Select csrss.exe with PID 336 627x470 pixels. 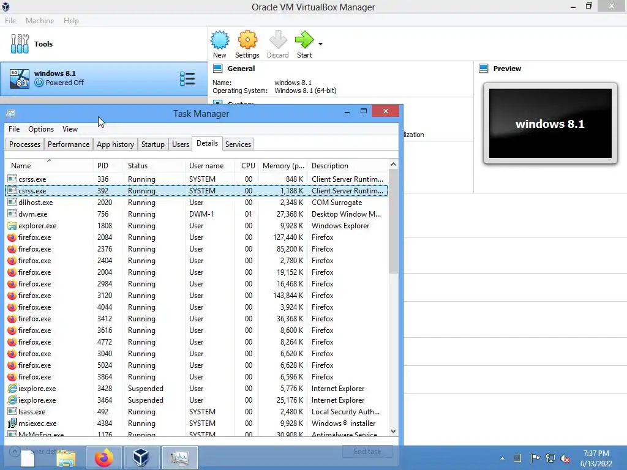pyautogui.click(x=197, y=179)
